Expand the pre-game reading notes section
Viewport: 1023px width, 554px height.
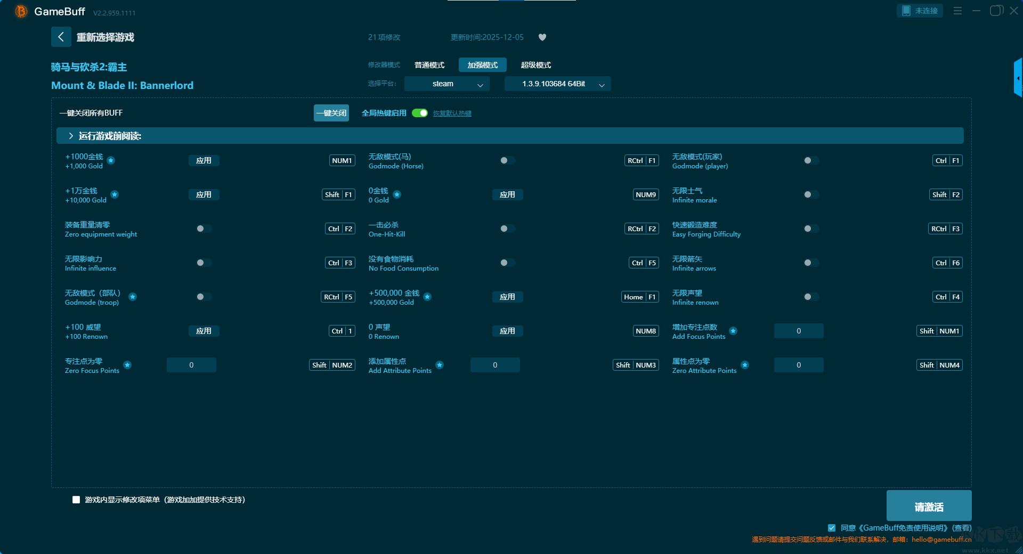click(71, 136)
